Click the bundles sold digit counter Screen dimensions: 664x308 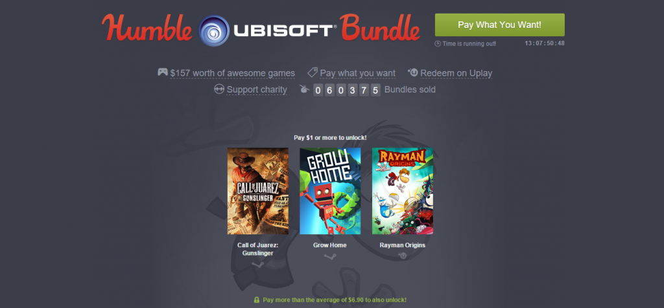347,90
